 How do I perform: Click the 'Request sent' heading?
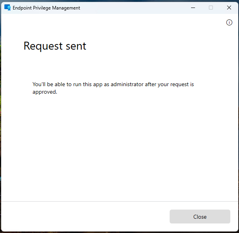(x=55, y=46)
